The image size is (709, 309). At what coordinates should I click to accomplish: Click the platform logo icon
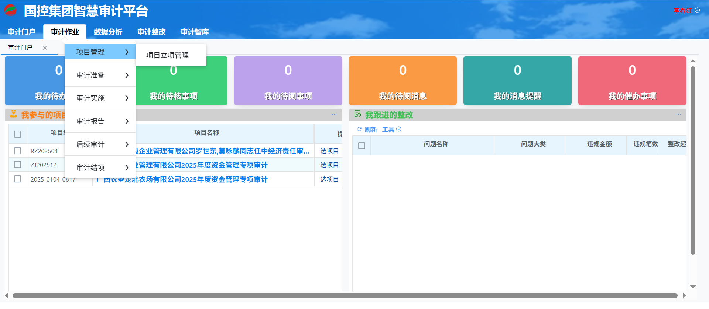coord(10,10)
